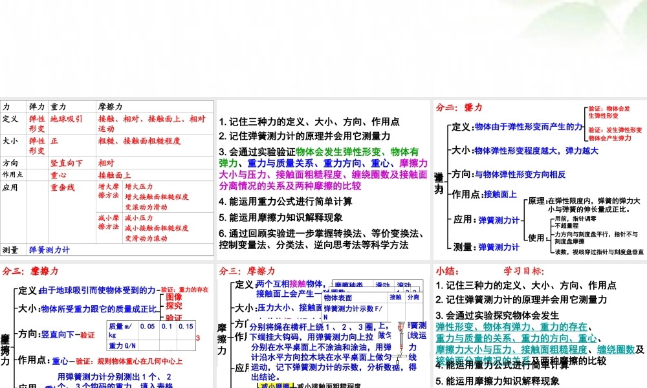Click the 原理 text about 弹性限度内
Viewport: 647px width, 388px height.
[584, 205]
